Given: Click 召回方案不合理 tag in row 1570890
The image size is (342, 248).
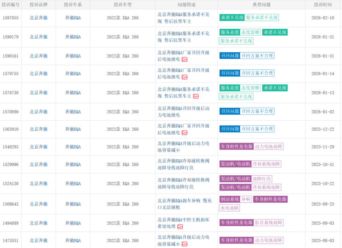Looking at the screenshot, I should (257, 111).
